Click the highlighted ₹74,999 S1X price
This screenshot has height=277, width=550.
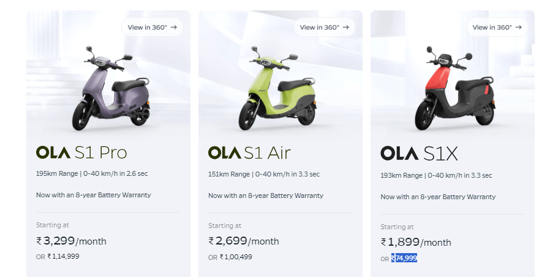[x=404, y=258]
